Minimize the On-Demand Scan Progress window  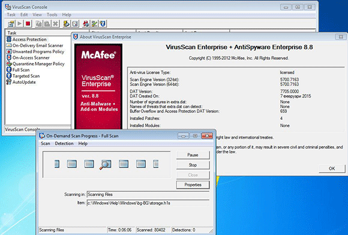(x=184, y=136)
